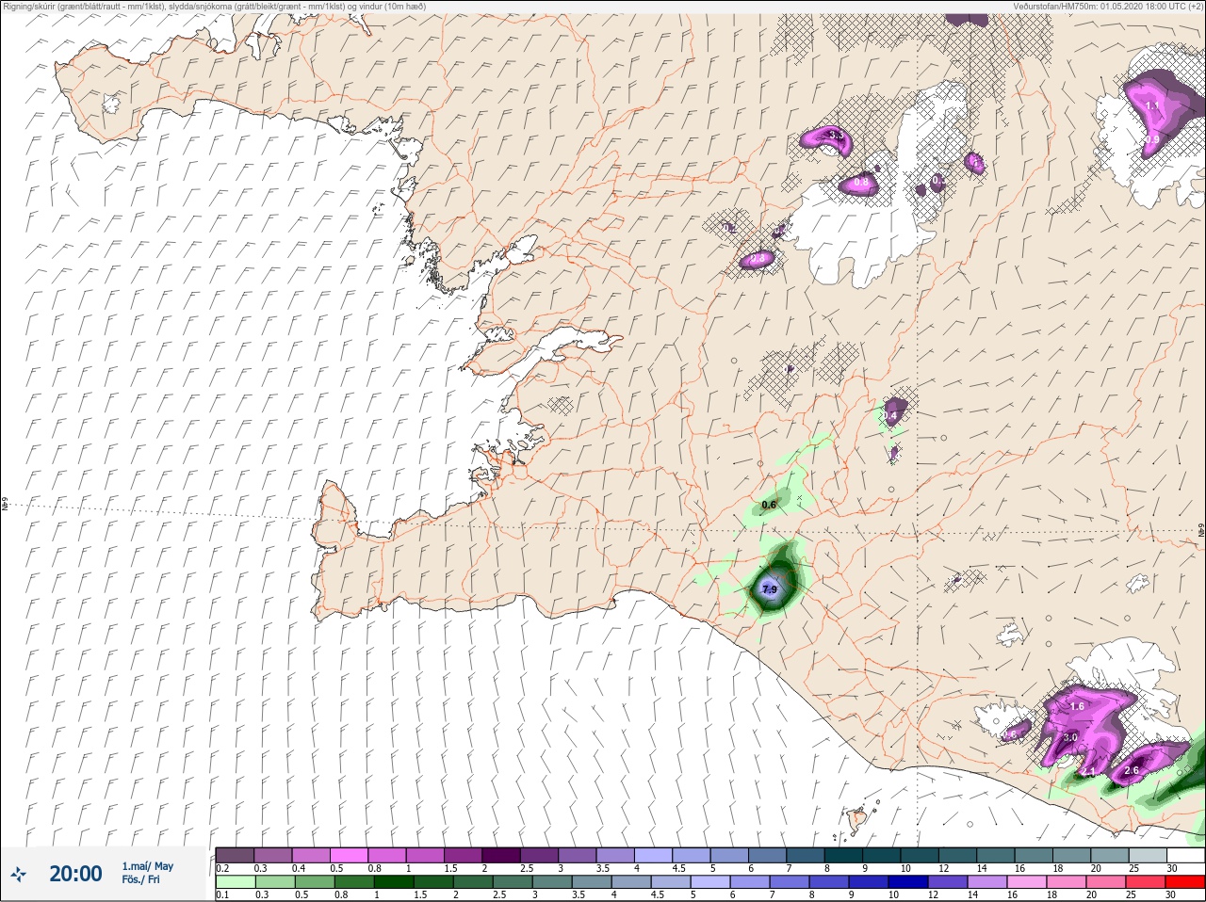Select the white snow swatch labeled 30
Screen dimensions: 1206x902
[1185, 856]
